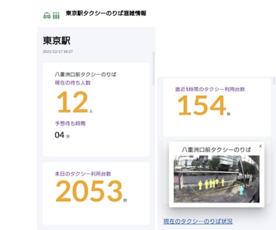This screenshot has width=276, height=230.
Task: Select the 東京駅 station heading
Action: tap(57, 40)
